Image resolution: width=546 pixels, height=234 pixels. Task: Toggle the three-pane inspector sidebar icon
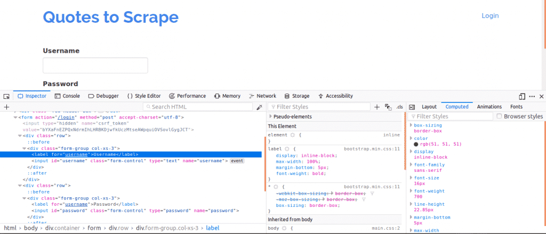click(x=412, y=107)
